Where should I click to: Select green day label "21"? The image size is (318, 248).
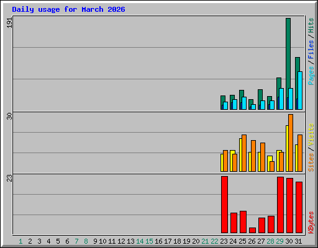[x=205, y=241]
